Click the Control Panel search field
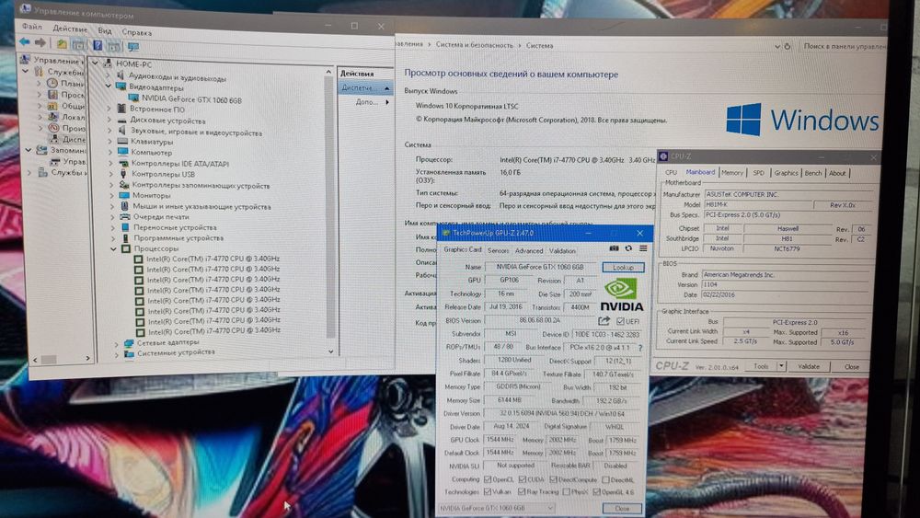Image resolution: width=920 pixels, height=518 pixels. 843,46
